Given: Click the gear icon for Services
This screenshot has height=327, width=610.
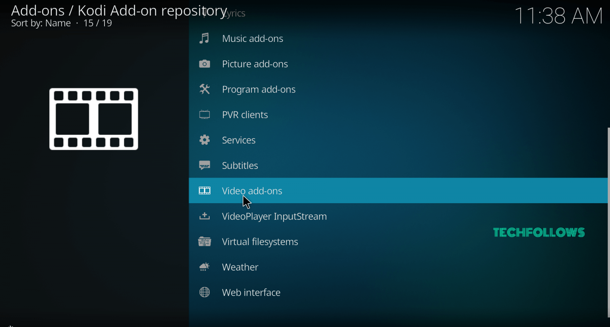Looking at the screenshot, I should tap(204, 140).
